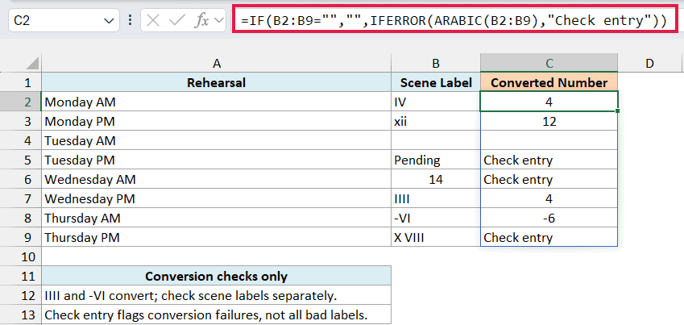
Task: Confirm the formula with checkmark icon
Action: 176,21
